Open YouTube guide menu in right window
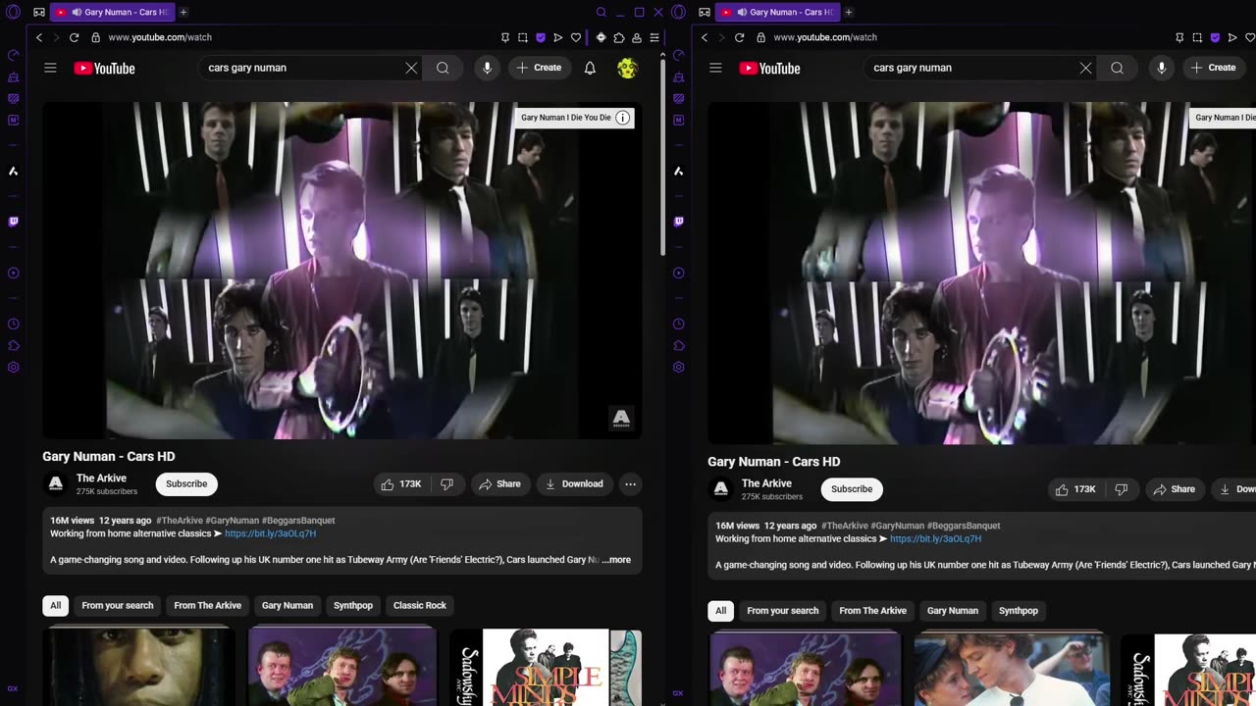Image resolution: width=1256 pixels, height=706 pixels. pos(715,68)
